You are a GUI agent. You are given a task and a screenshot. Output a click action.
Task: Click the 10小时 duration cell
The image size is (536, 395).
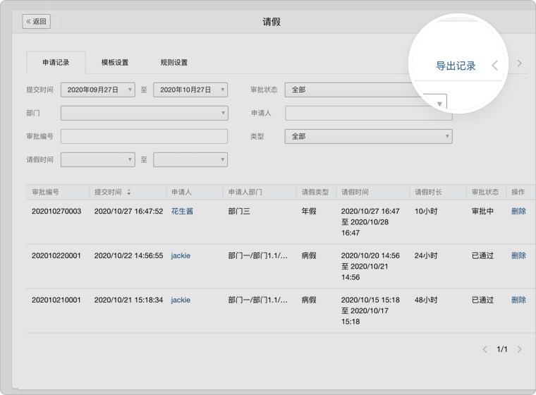[x=426, y=212]
